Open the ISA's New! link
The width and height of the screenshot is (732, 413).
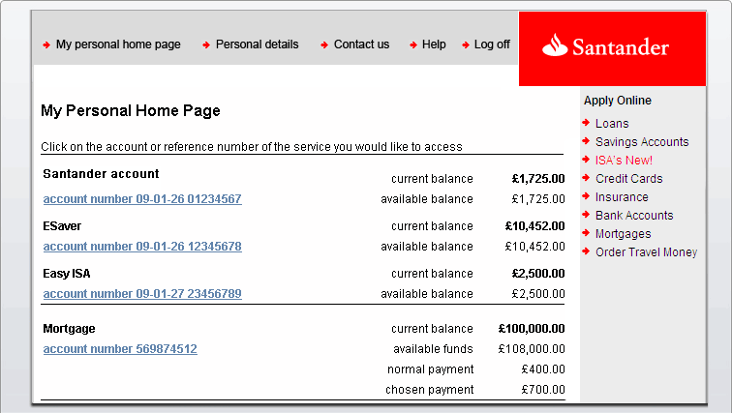[x=624, y=161]
